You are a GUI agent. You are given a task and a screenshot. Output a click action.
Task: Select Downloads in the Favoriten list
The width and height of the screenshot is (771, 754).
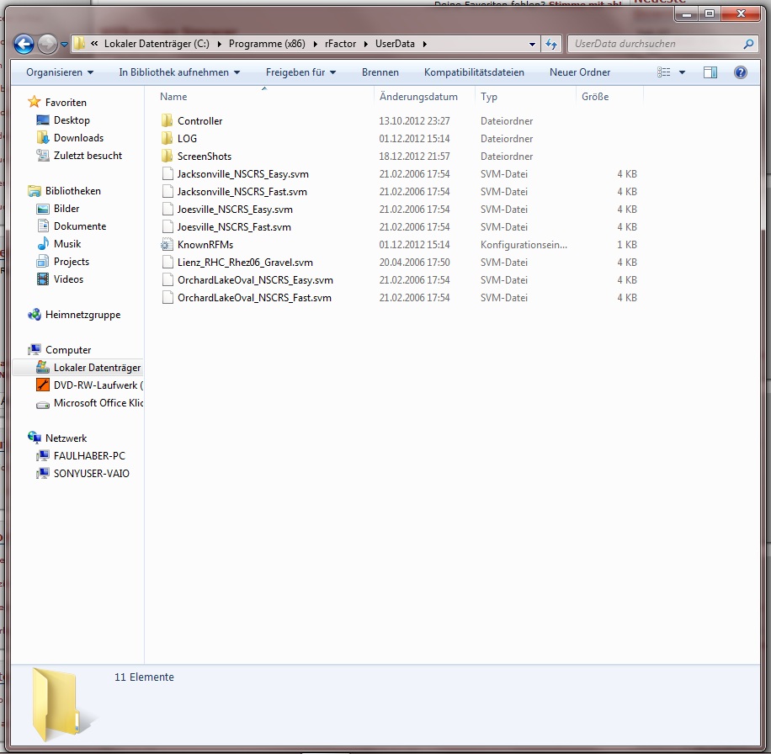78,138
